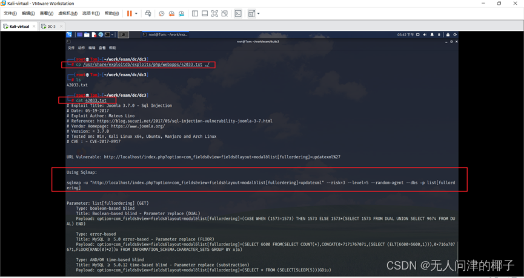The image size is (524, 278).
Task: Click 'Exploit Author: Mateus Lino' line
Action: [x=101, y=116]
